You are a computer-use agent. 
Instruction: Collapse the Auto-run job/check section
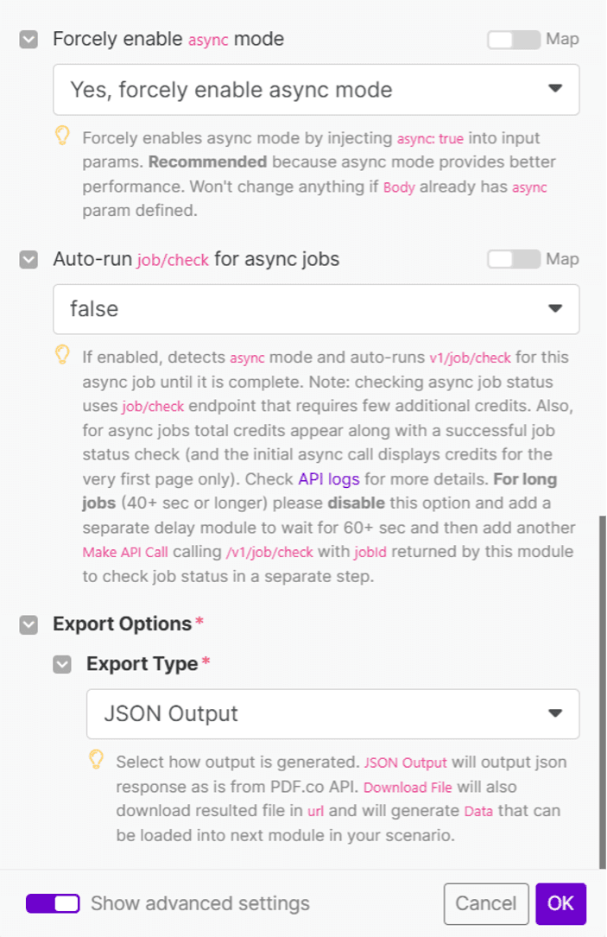[29, 259]
